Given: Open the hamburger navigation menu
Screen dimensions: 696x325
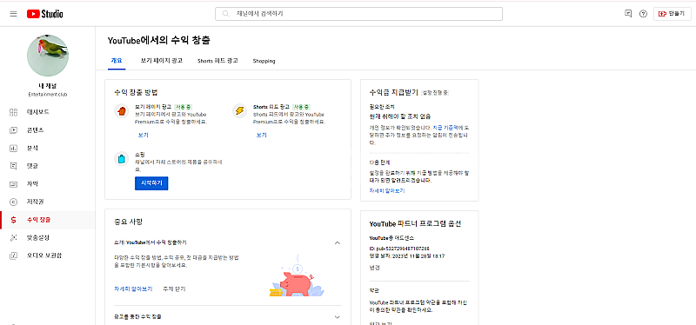Looking at the screenshot, I should (13, 14).
